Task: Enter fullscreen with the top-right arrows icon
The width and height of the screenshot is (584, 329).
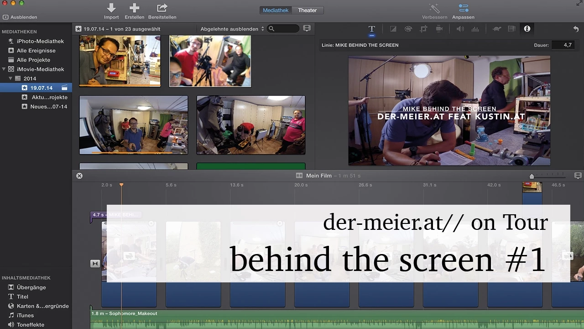Action: (579, 3)
